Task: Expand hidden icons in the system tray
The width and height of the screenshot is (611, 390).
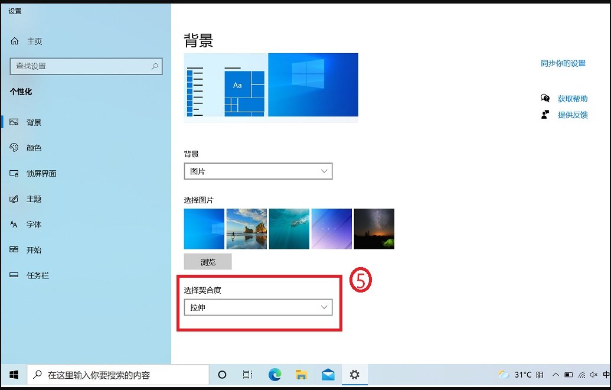Action: tap(556, 375)
